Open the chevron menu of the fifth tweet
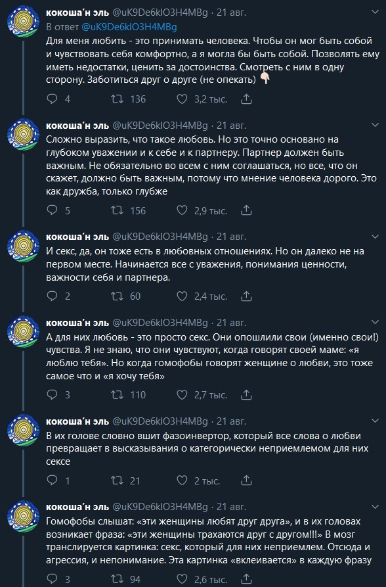Screen dimensions: 386x587 (375, 421)
